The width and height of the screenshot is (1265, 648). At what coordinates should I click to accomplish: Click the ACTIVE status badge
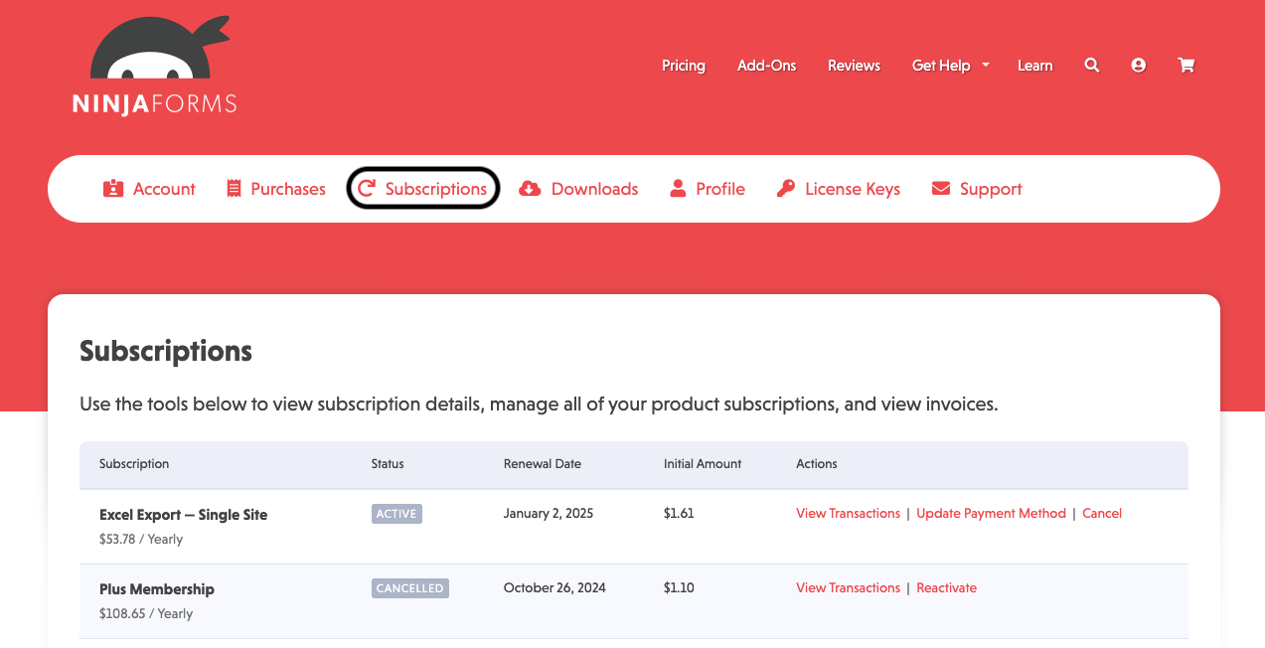395,513
